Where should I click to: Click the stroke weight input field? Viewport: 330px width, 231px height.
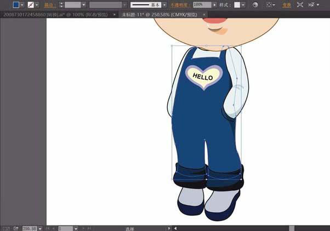pos(72,5)
